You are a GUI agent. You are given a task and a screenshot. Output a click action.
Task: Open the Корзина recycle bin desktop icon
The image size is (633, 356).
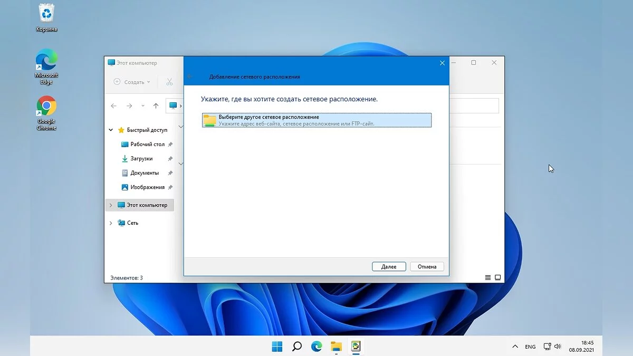pyautogui.click(x=46, y=16)
